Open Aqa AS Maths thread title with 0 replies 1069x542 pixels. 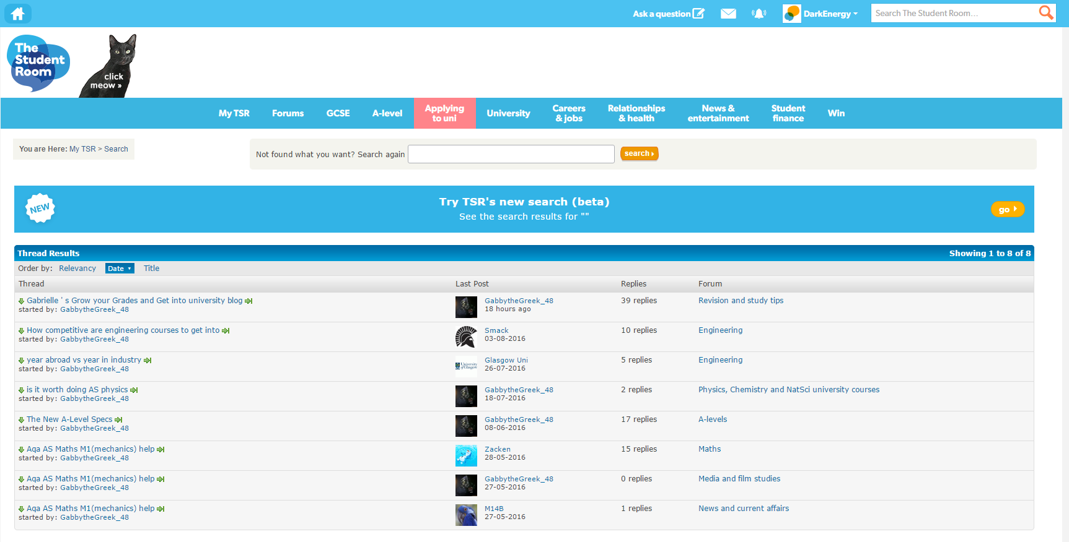click(90, 479)
